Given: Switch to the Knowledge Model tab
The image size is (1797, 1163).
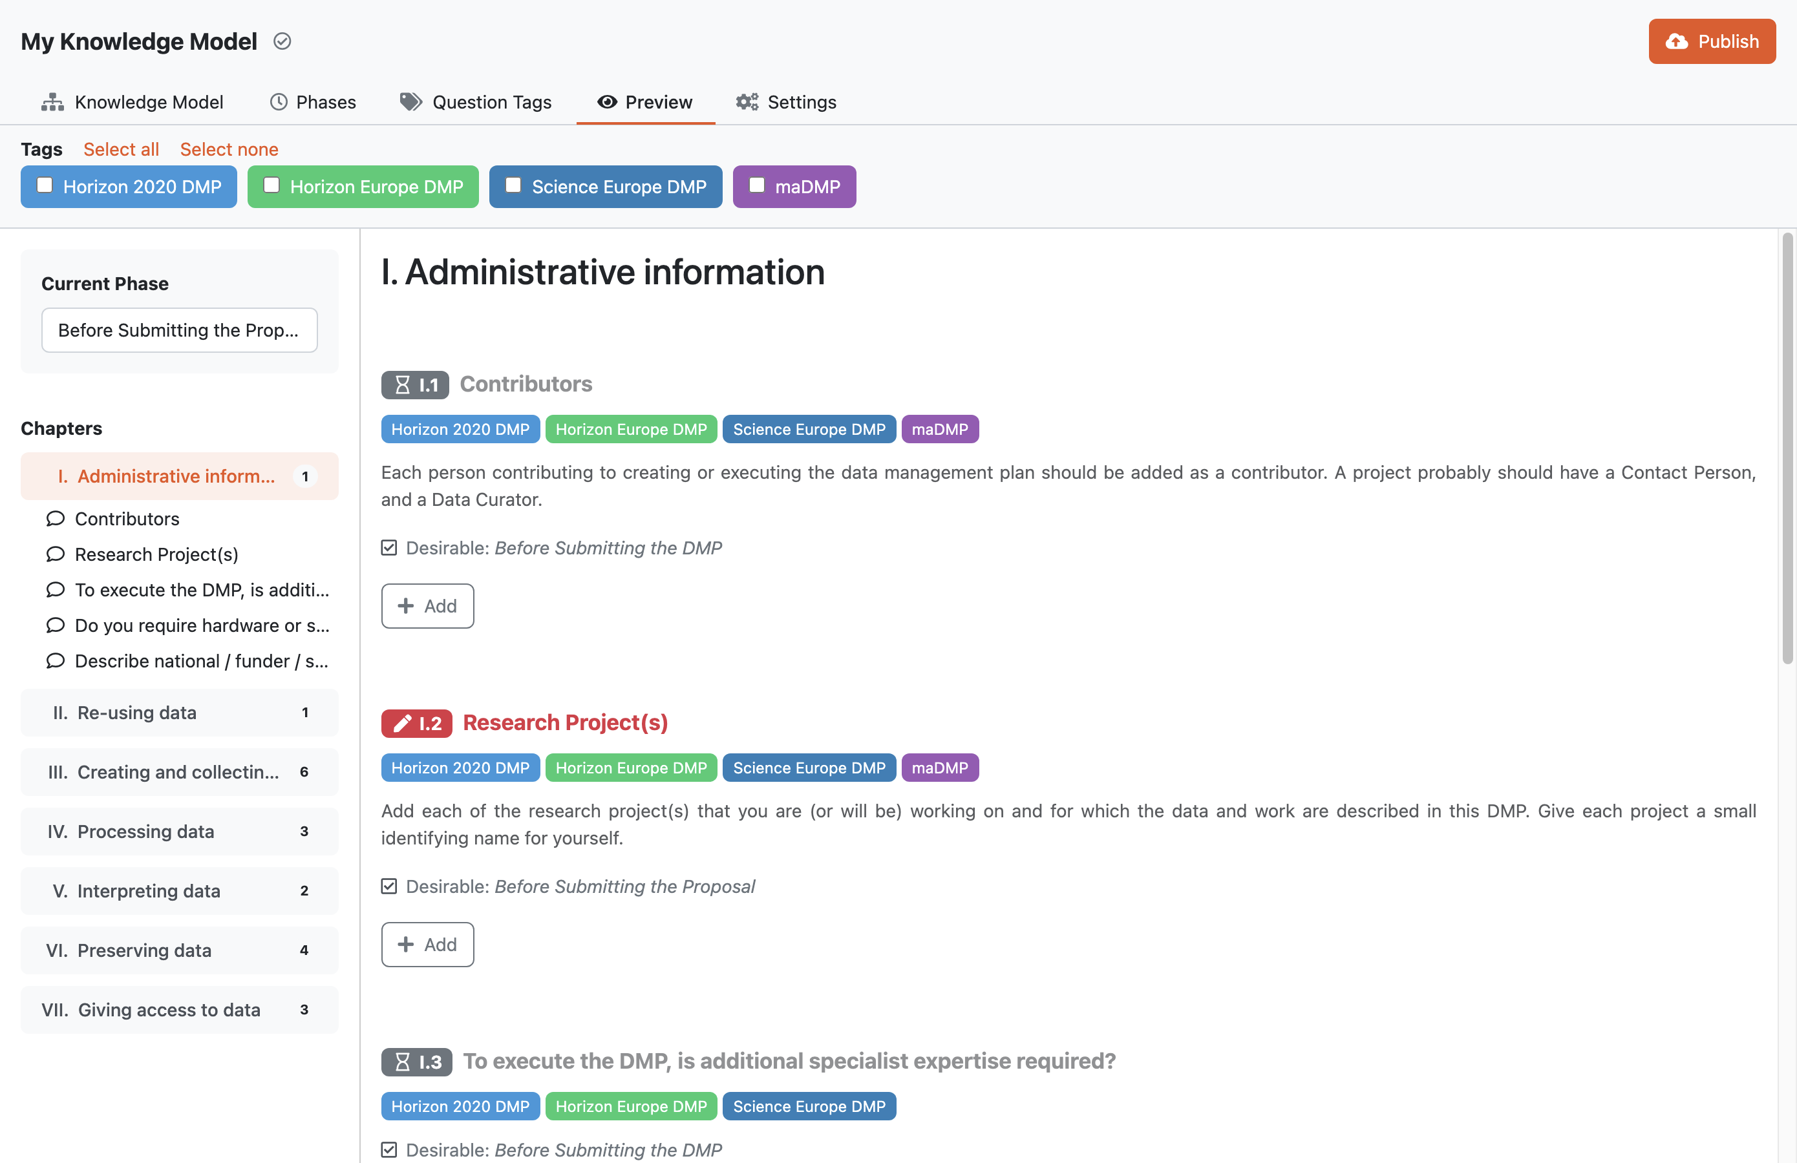Looking at the screenshot, I should coord(133,102).
